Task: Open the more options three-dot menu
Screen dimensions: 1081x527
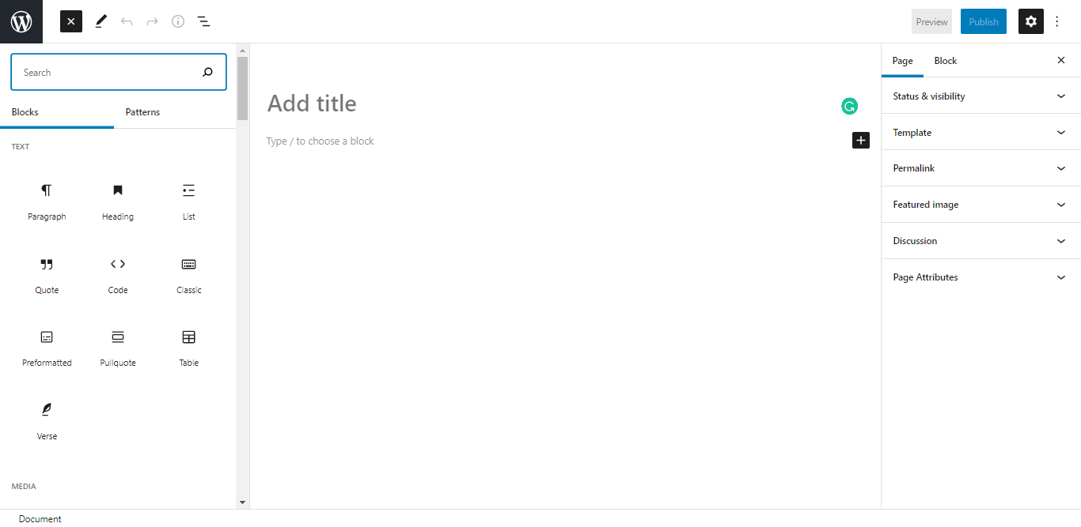Action: [x=1057, y=21]
